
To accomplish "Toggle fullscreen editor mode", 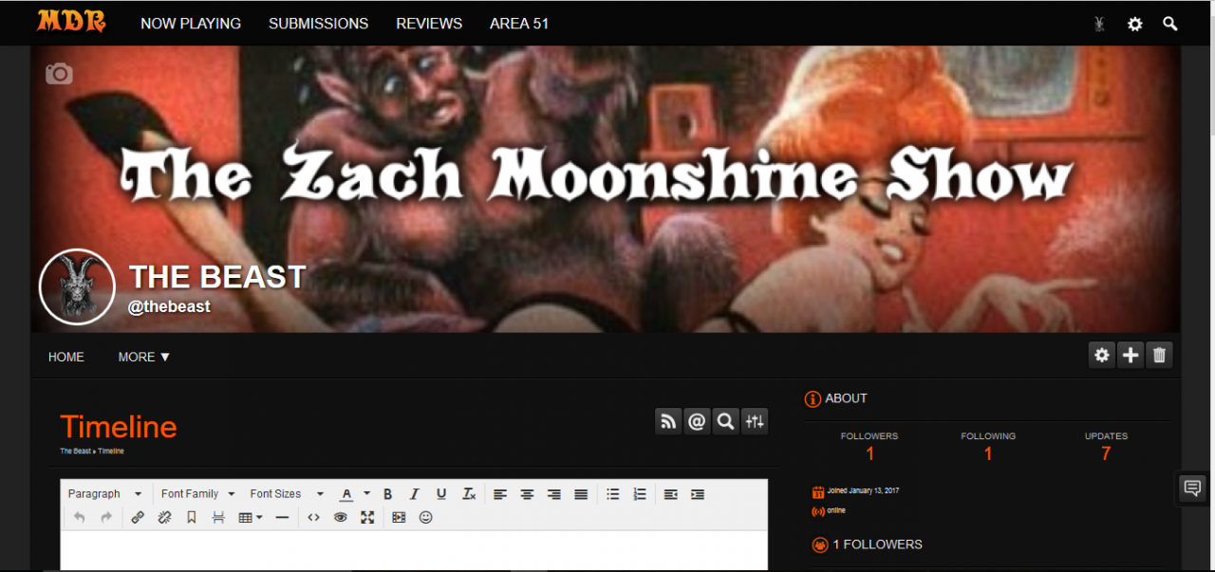I will click(x=367, y=518).
